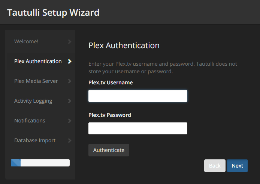Select the Plex Authentication step
Image resolution: width=260 pixels, height=184 pixels.
point(38,61)
